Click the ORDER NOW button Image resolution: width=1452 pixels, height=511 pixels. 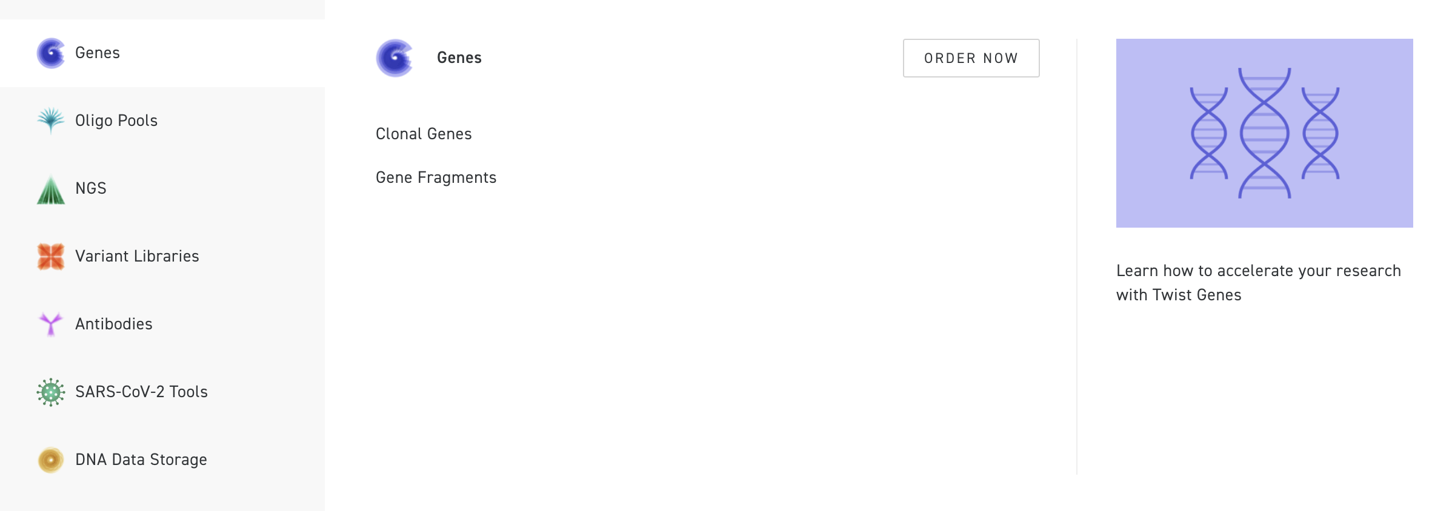(971, 58)
